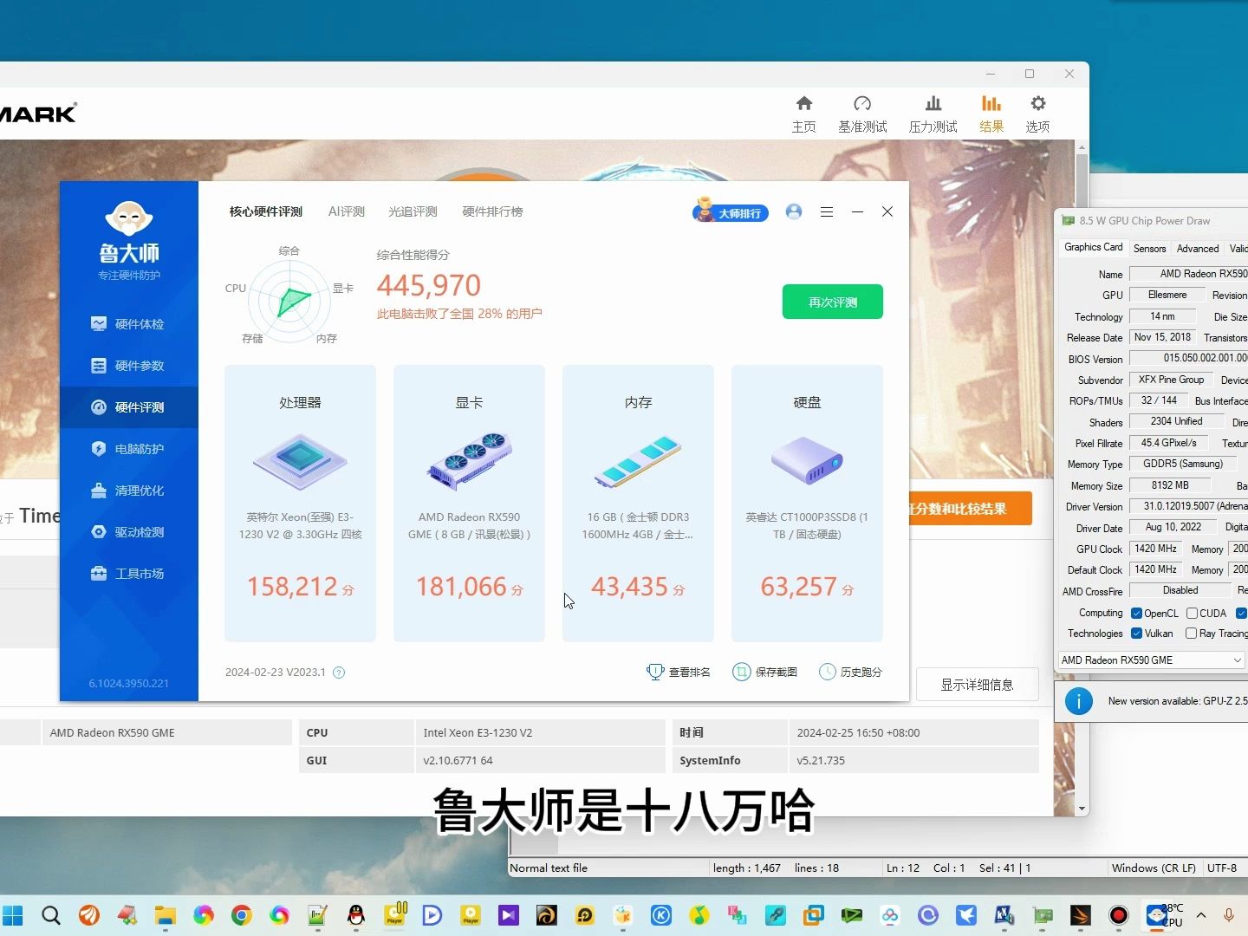Open the Ludashi hamburger menu
1248x936 pixels.
pos(827,211)
